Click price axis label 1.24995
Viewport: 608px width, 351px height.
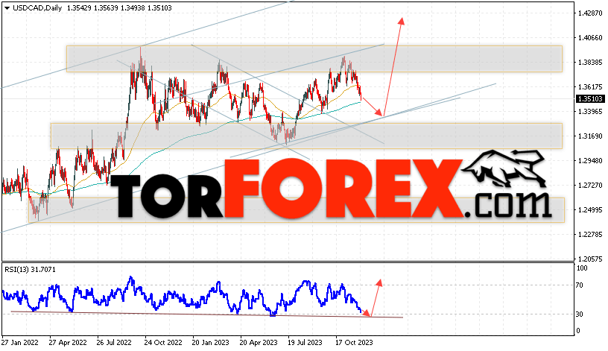[x=590, y=210]
